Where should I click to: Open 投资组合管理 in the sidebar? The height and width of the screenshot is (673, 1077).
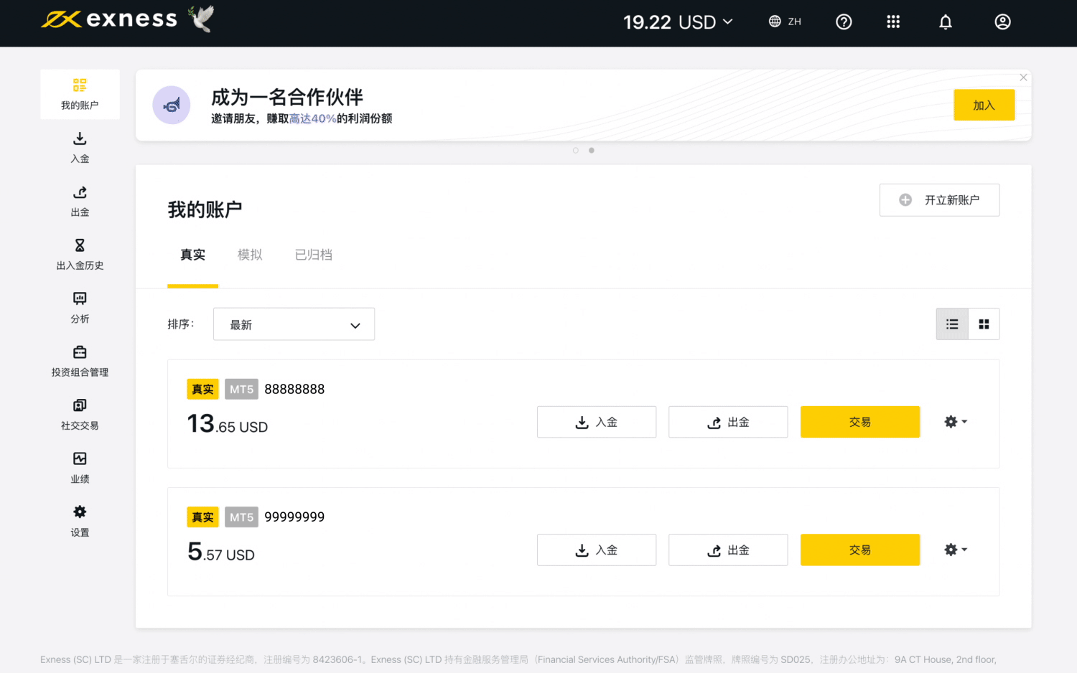click(80, 361)
